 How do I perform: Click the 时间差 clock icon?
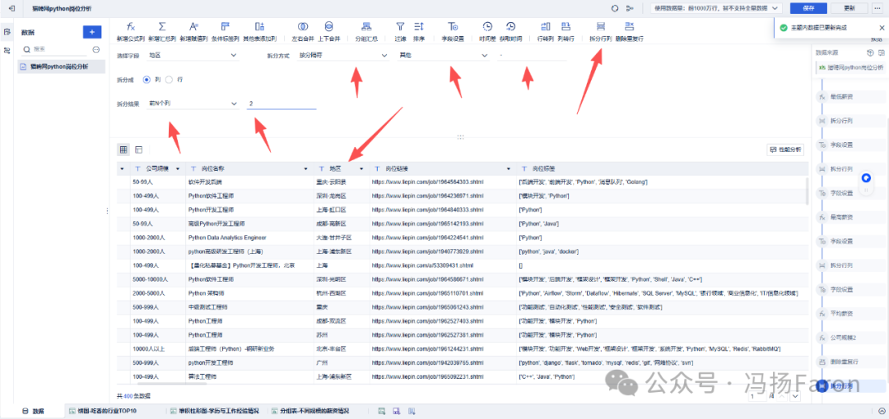pyautogui.click(x=487, y=26)
